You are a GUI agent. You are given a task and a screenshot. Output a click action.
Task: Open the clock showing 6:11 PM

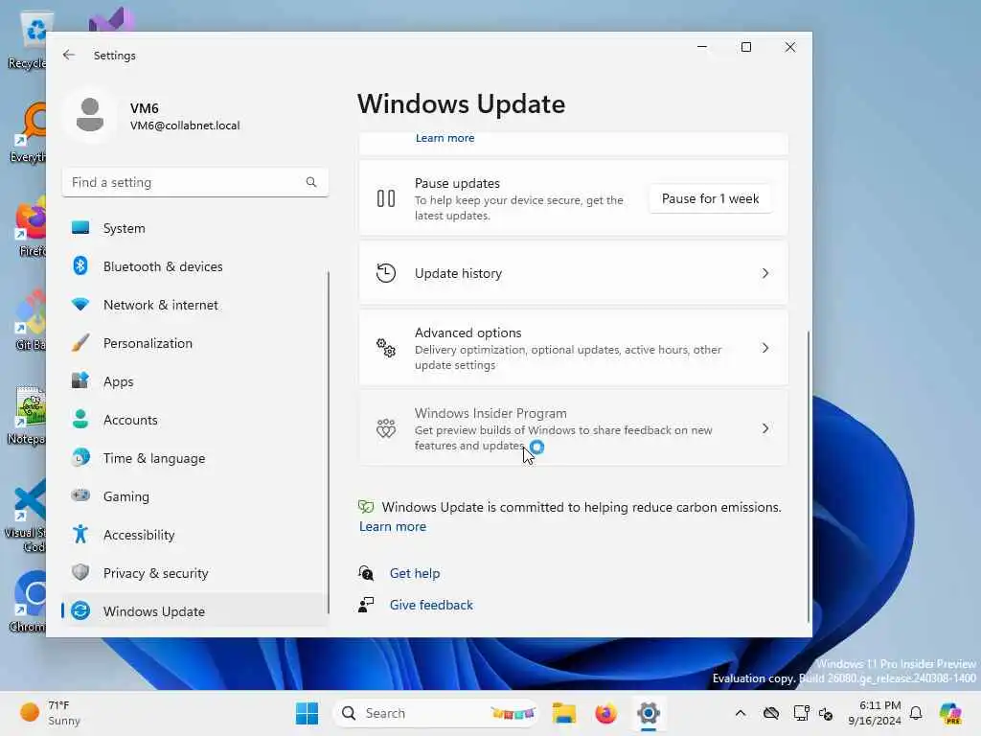click(875, 713)
